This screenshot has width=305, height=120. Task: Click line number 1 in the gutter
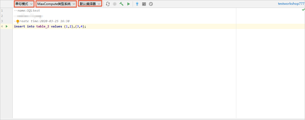2,11
